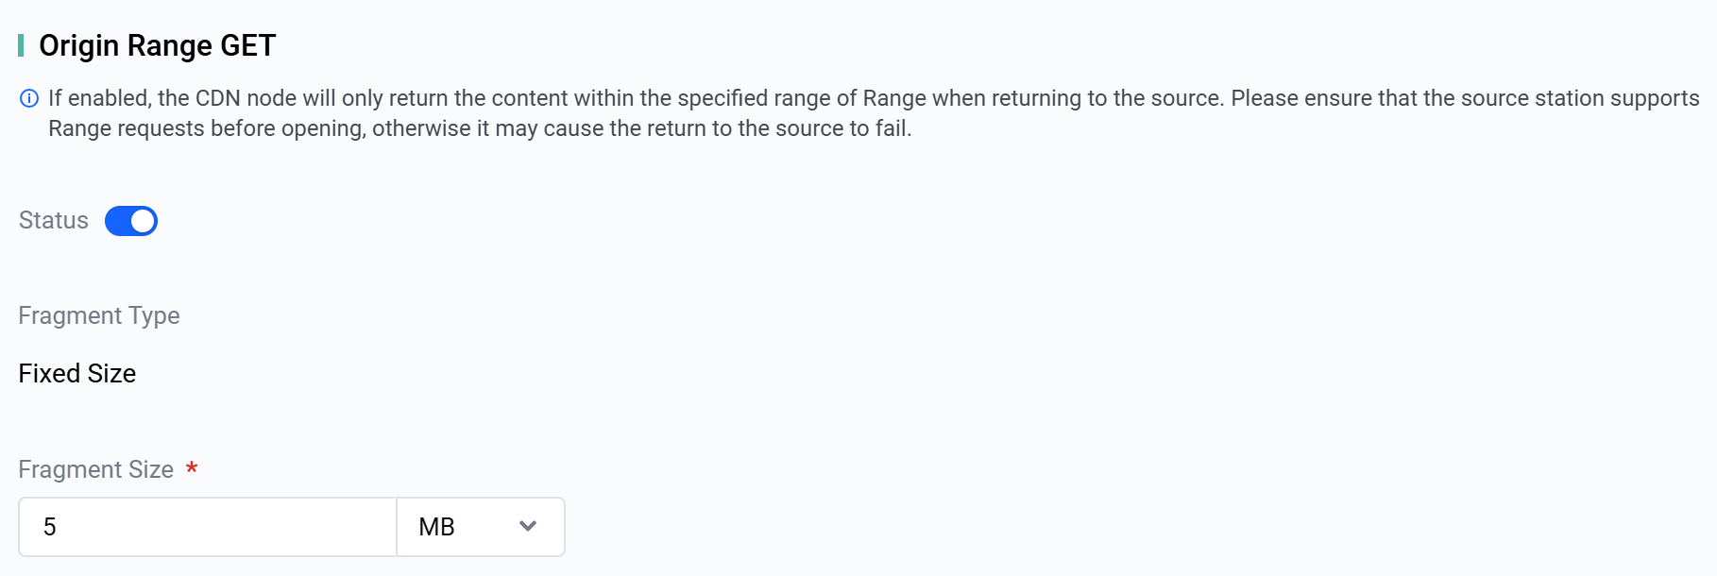Disable the Status toggle switch

tap(130, 221)
